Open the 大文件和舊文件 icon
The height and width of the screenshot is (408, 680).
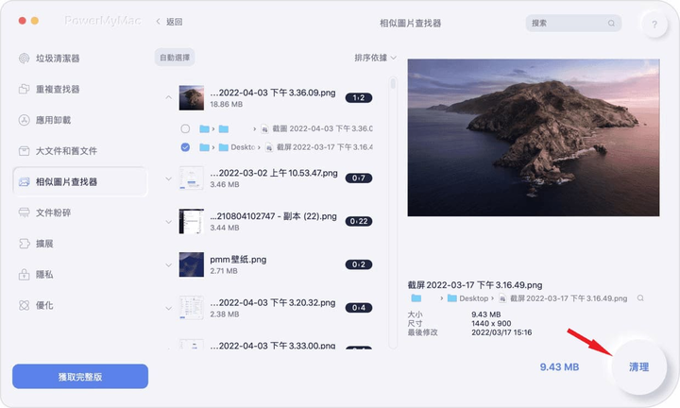(24, 151)
